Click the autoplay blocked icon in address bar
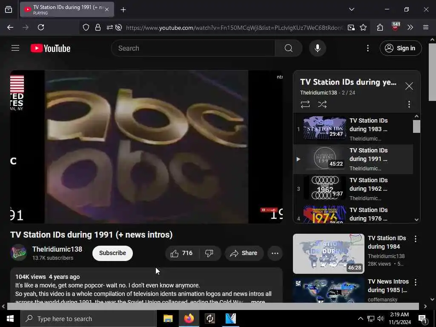This screenshot has height=327, width=436. point(119,27)
